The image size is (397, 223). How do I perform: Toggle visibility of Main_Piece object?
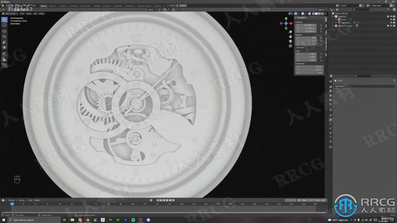tap(391, 23)
